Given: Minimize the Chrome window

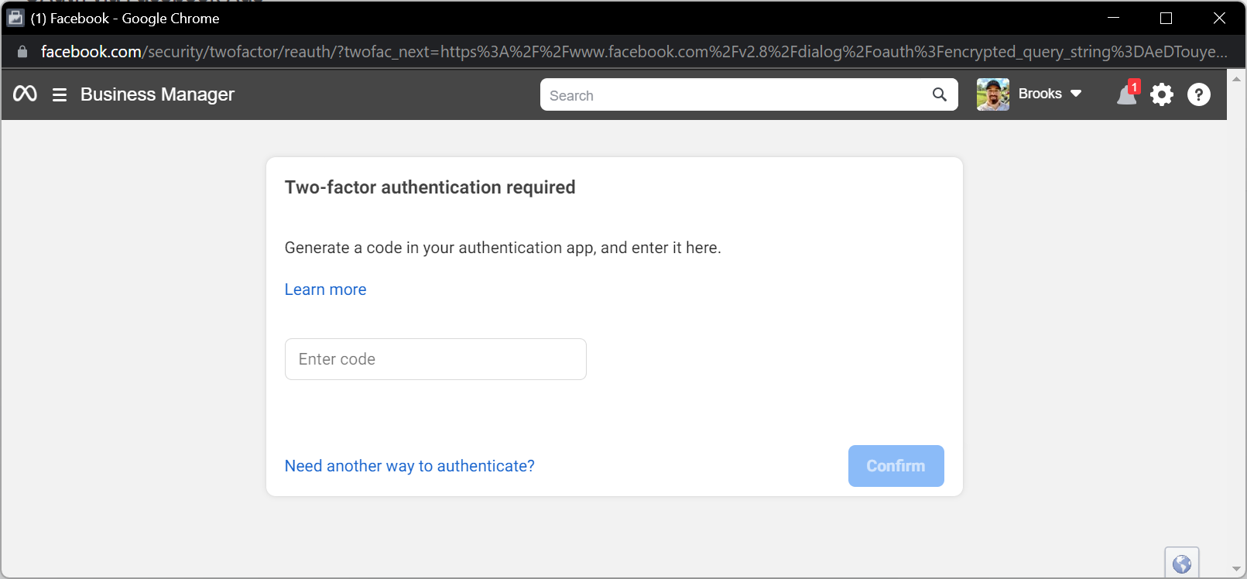Looking at the screenshot, I should click(x=1114, y=18).
